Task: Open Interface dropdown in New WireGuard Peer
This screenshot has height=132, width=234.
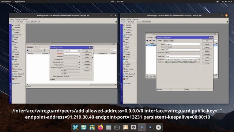Action: point(79,51)
